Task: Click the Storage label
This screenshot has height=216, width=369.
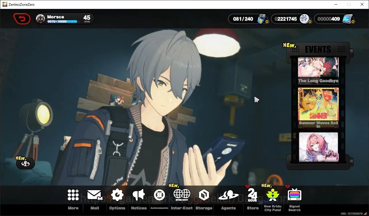Action: (x=204, y=208)
